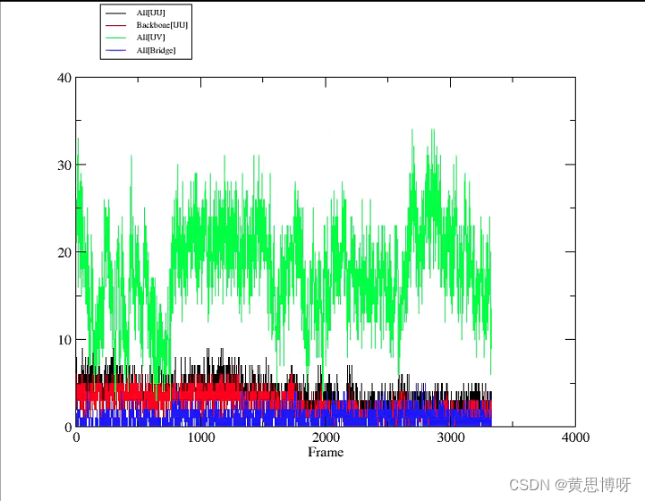Viewport: 645px width, 501px height.
Task: Click the y-axis label 10
Action: (x=64, y=340)
